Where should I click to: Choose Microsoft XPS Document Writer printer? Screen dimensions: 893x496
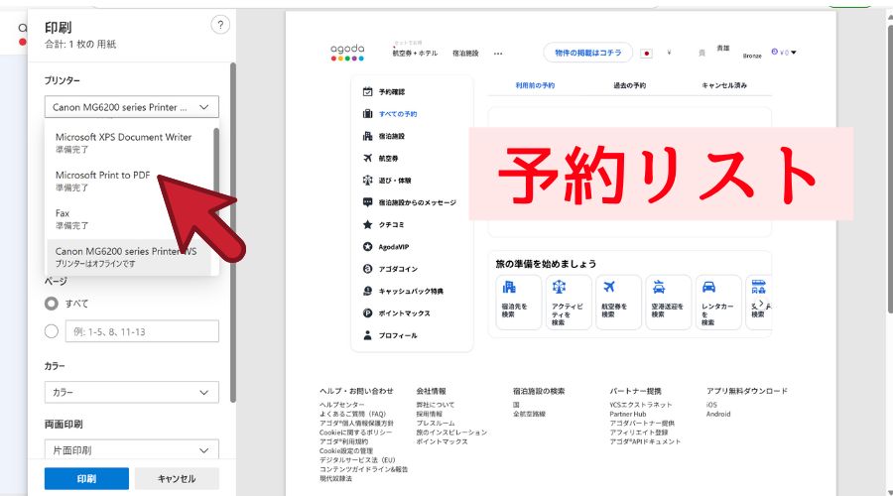(x=129, y=143)
